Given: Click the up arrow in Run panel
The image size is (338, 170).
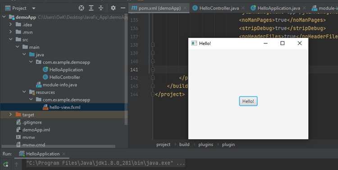Looking at the screenshot, I should [x=17, y=165].
